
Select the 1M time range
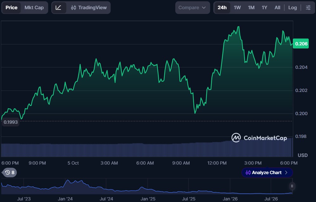[251, 8]
